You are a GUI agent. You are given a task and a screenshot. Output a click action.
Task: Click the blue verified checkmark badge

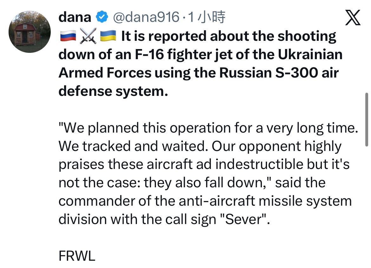coord(101,17)
